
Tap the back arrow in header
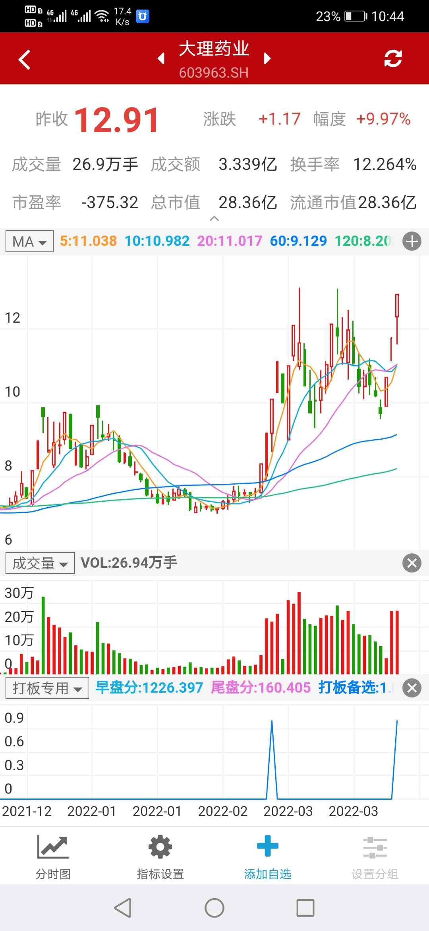[x=25, y=60]
